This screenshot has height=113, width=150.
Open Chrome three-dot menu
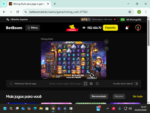tap(146, 12)
